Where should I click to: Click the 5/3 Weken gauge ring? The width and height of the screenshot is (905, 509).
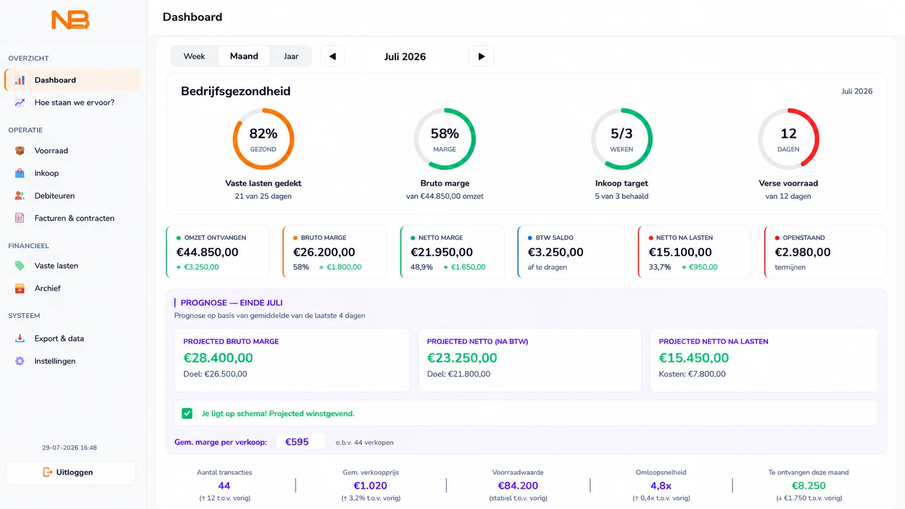coord(622,139)
